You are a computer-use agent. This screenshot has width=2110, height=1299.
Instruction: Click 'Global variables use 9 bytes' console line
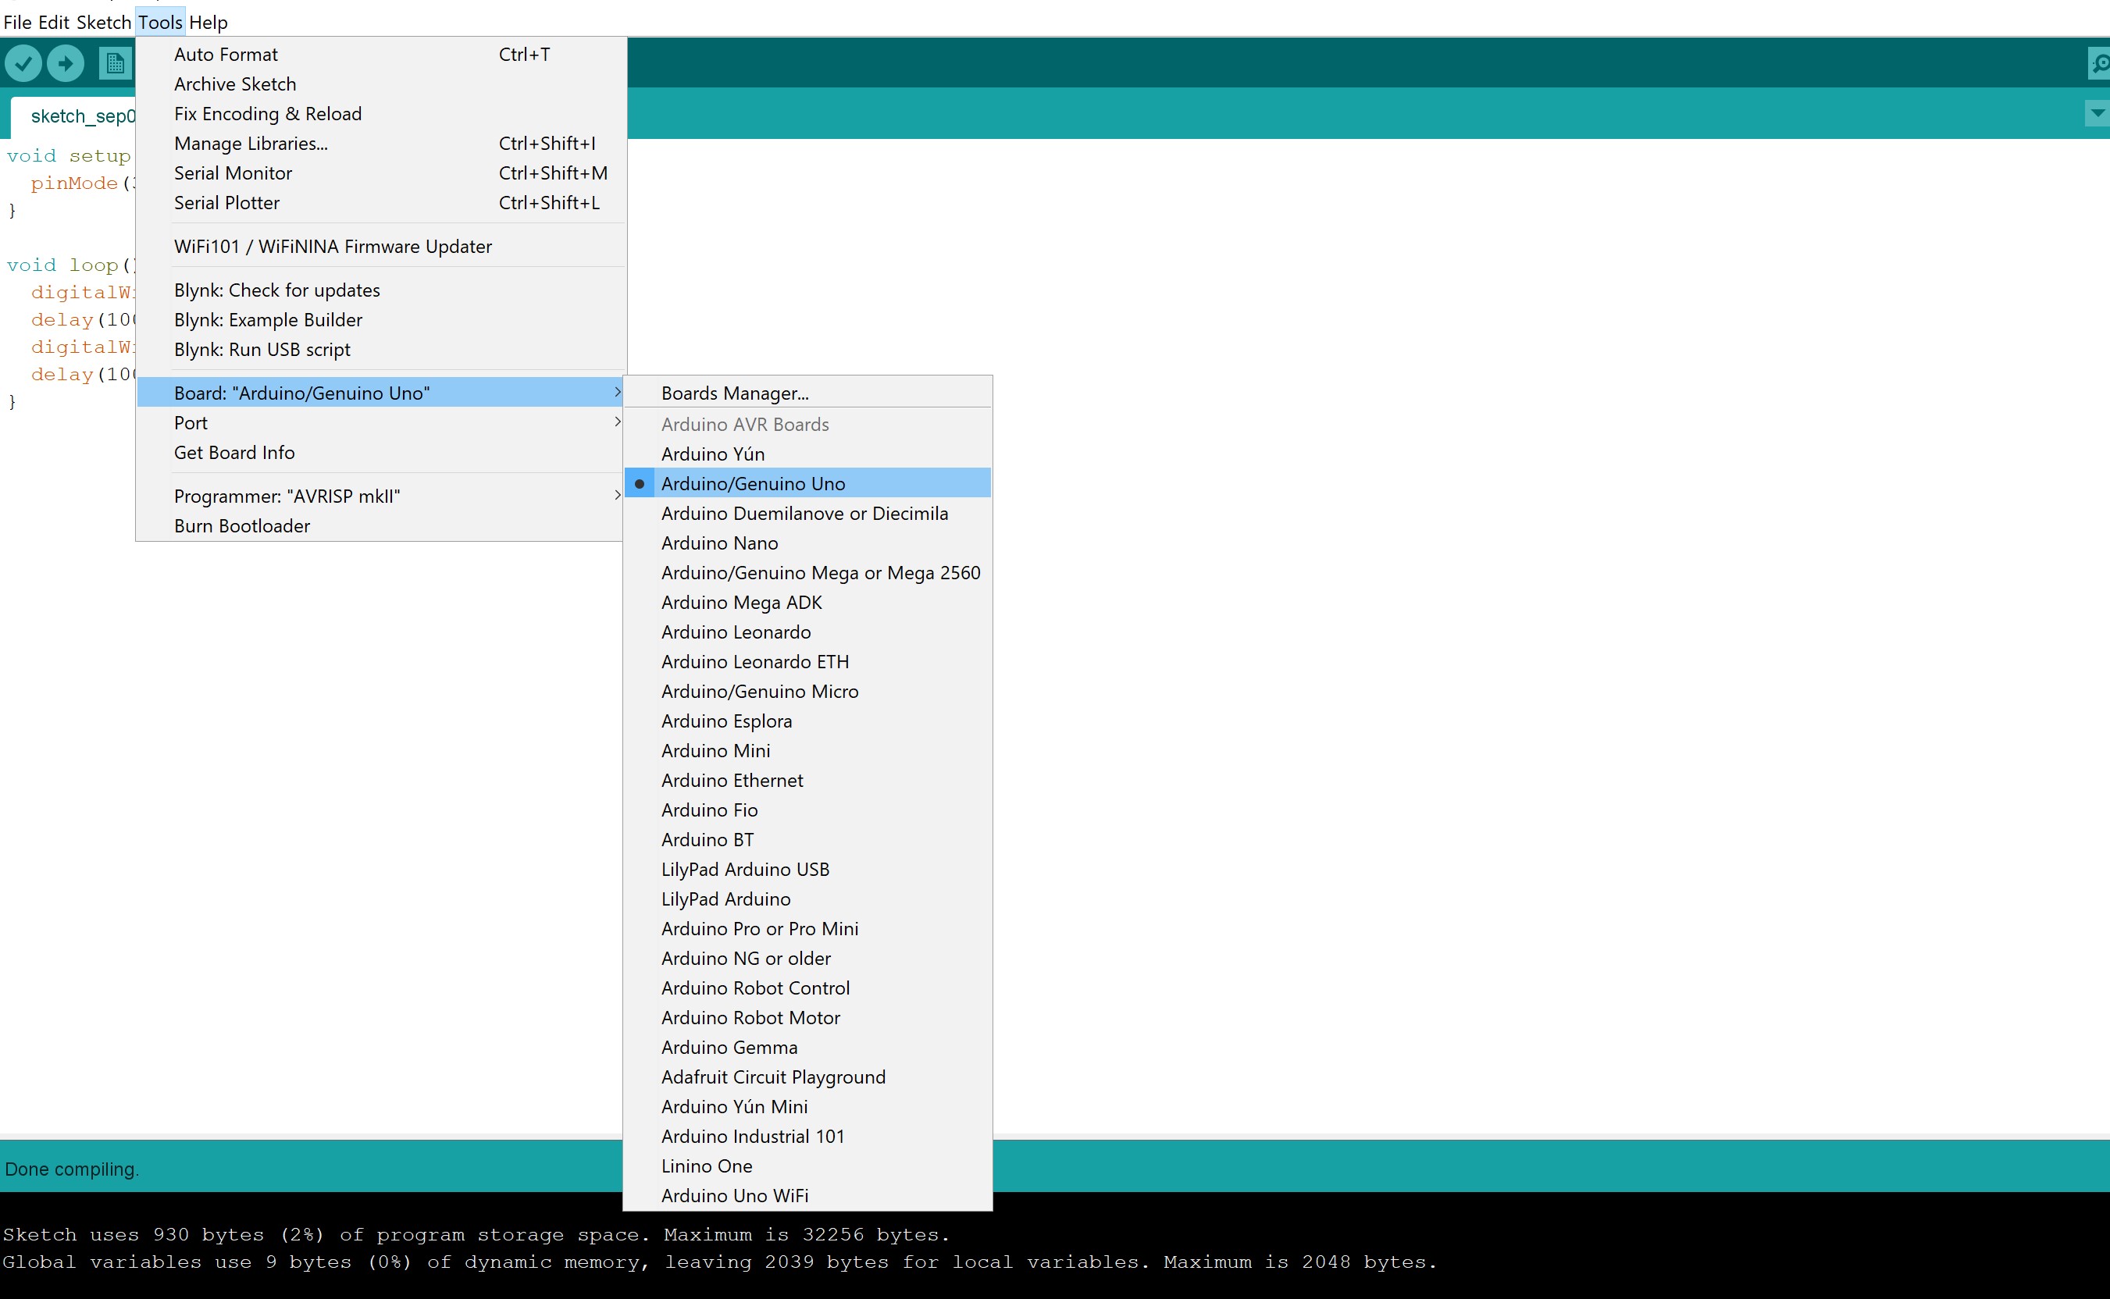click(x=719, y=1262)
